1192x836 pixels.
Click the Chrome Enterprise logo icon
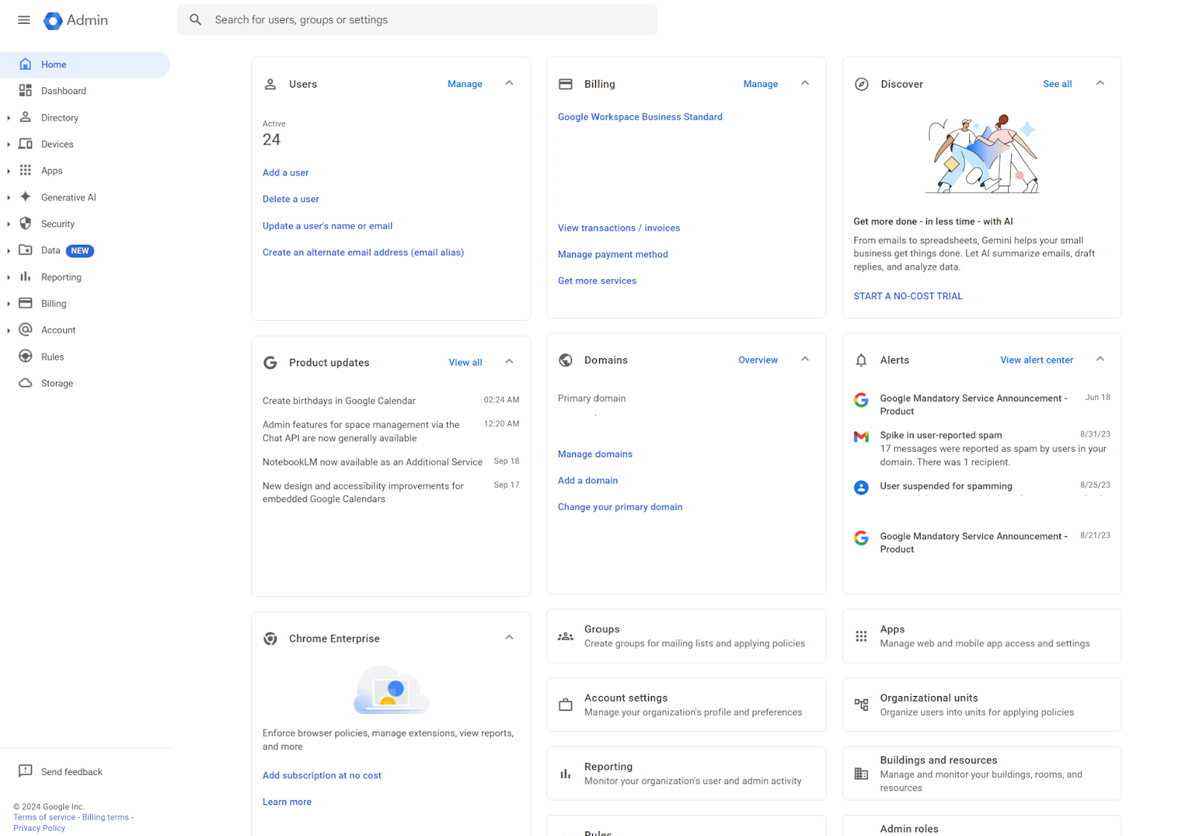[270, 639]
